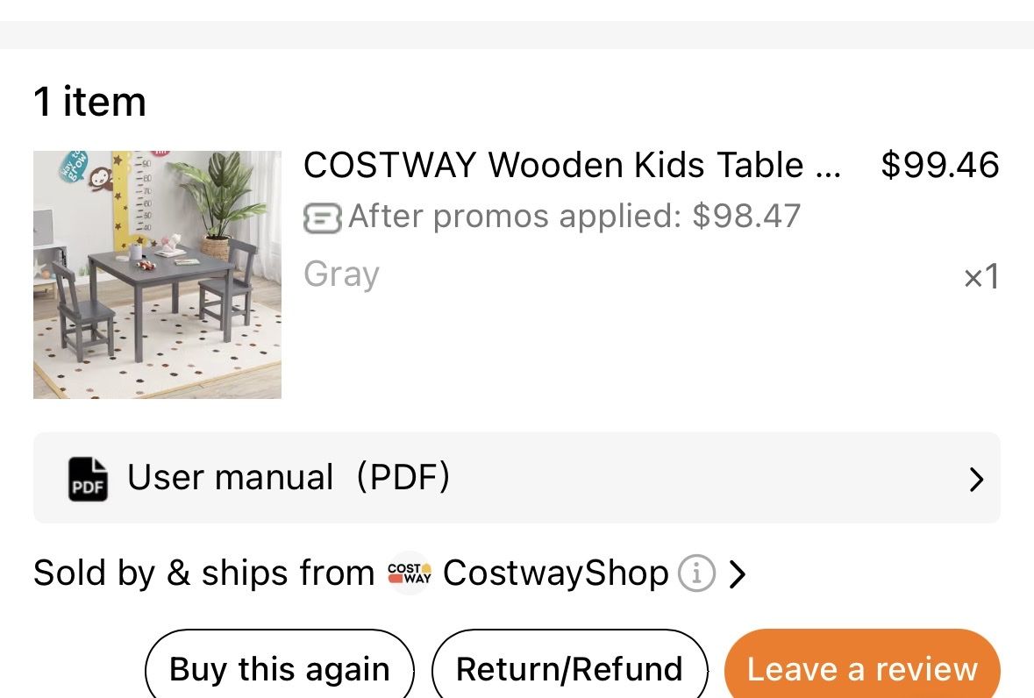
Task: Tap the info icon beside CostwayShop
Action: click(696, 573)
